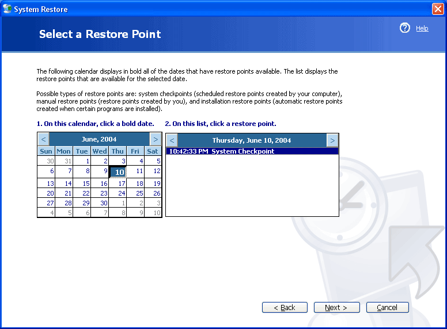This screenshot has width=447, height=329.
Task: Click the Next button
Action: [336, 307]
